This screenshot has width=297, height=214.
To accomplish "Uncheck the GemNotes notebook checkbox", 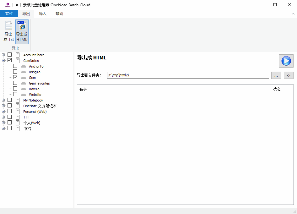I will point(10,60).
